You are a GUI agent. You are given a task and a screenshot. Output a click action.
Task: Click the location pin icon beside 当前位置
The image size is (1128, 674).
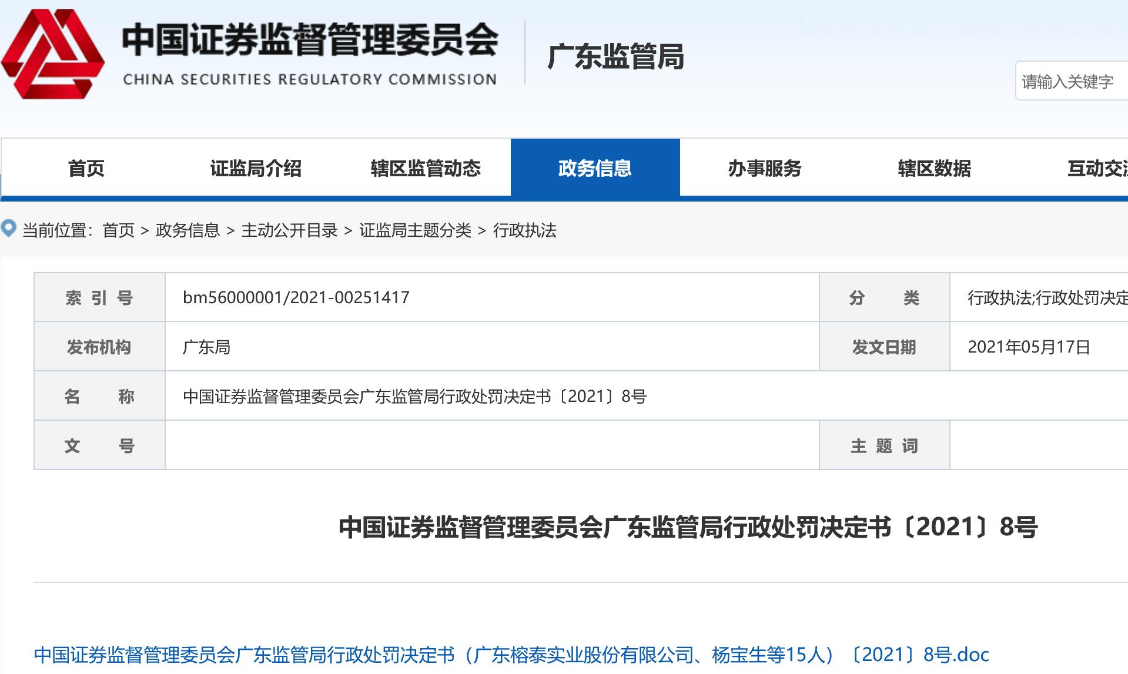click(9, 229)
